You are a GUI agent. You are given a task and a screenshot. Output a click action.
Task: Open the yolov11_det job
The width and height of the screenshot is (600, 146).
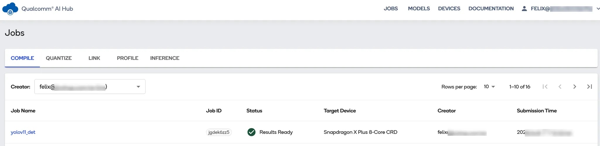(23, 132)
